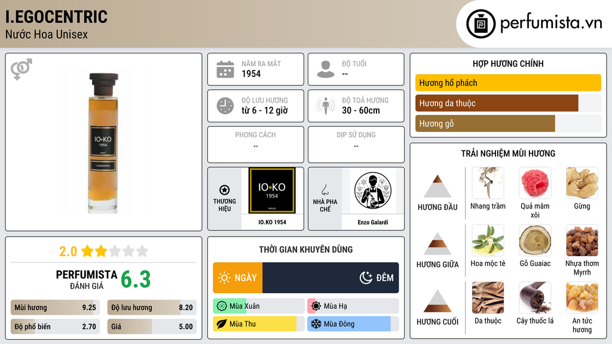The image size is (612, 344).
Task: Click the sun icon in Ngày bar
Action: click(225, 278)
